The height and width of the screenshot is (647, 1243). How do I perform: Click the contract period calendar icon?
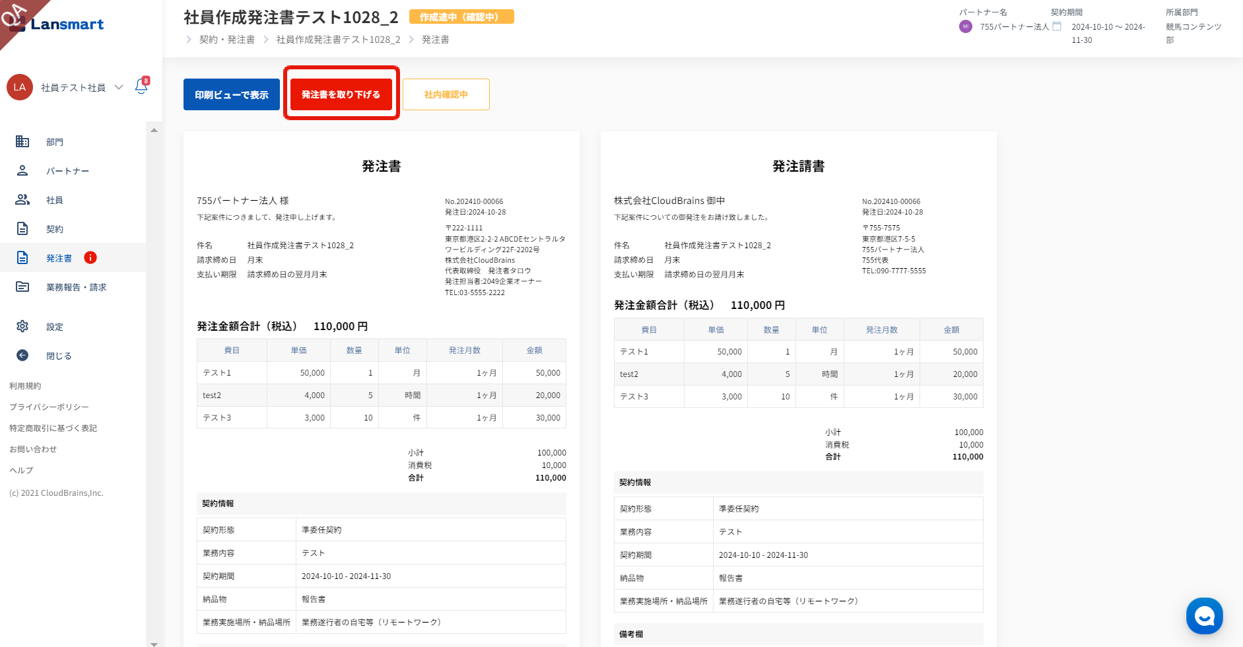(x=1057, y=26)
